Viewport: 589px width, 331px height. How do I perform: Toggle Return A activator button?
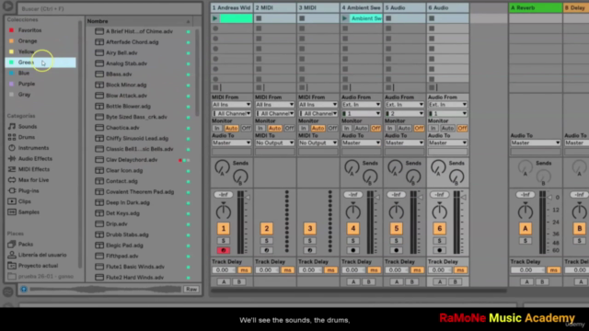[x=525, y=228]
